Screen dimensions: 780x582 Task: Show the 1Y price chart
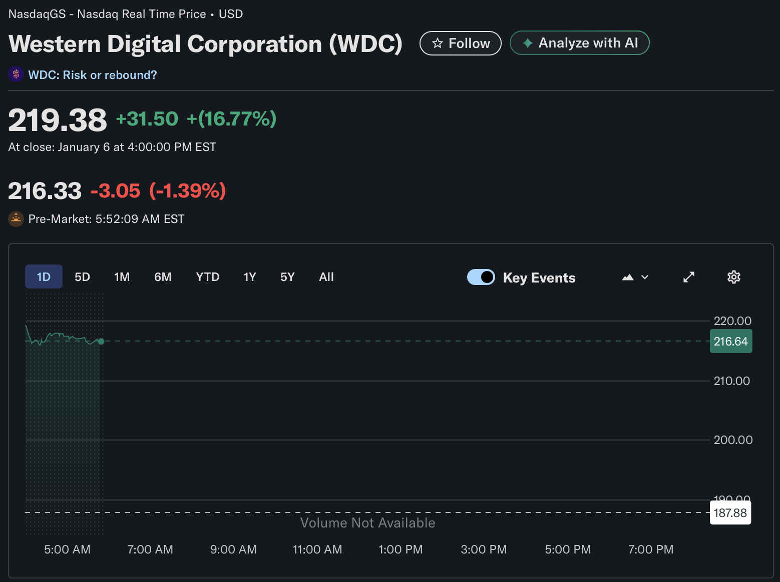pyautogui.click(x=249, y=277)
